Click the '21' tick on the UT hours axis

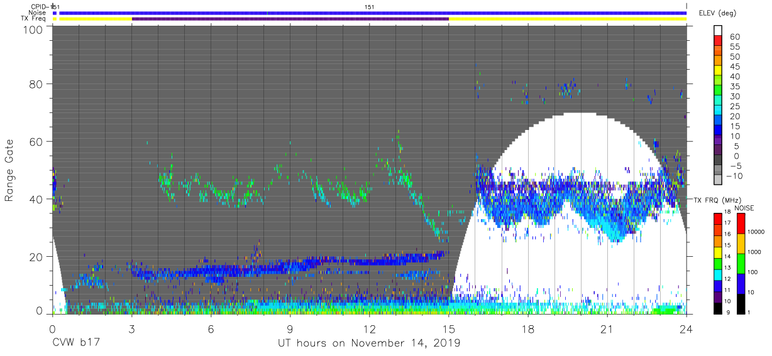607,328
